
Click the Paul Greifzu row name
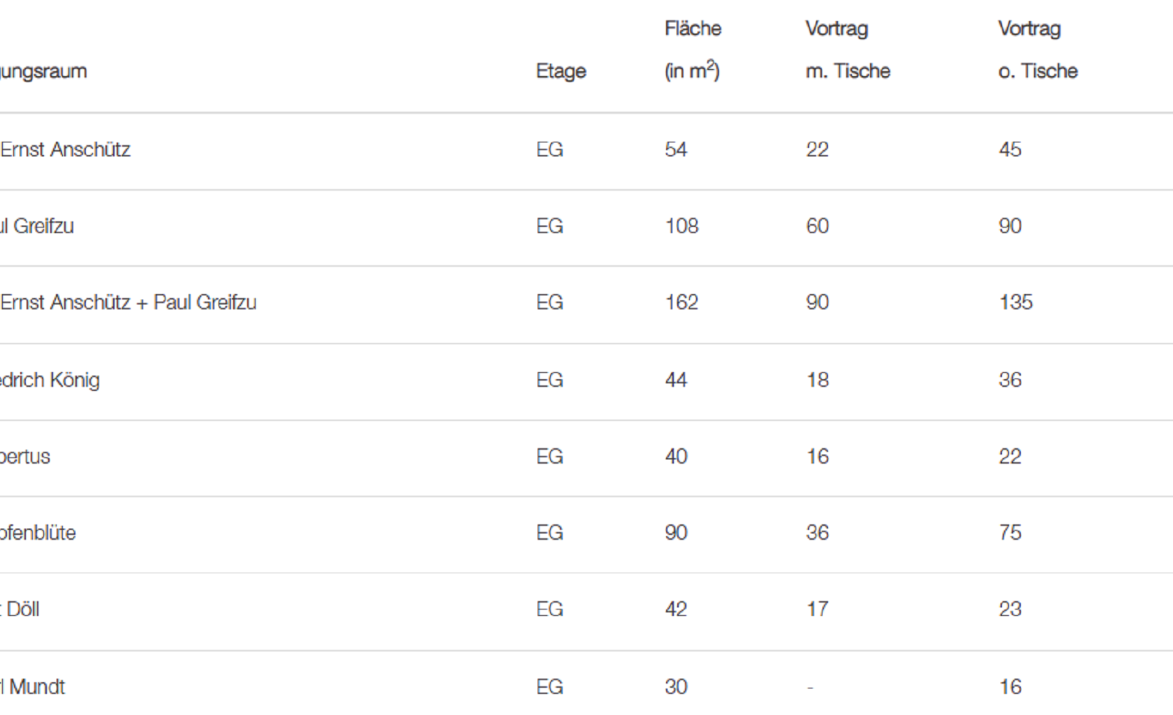(37, 226)
